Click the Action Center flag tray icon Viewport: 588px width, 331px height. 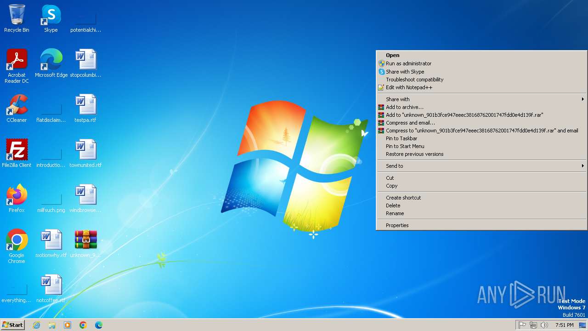[522, 325]
